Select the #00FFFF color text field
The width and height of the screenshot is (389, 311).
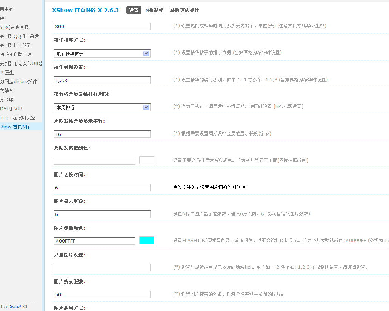[94, 241]
